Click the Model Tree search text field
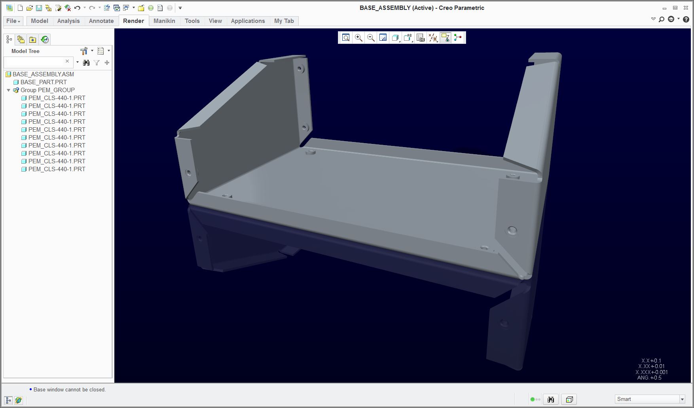The height and width of the screenshot is (408, 694). [x=36, y=62]
